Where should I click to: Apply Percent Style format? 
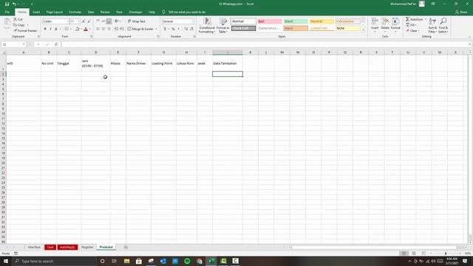pyautogui.click(x=174, y=29)
